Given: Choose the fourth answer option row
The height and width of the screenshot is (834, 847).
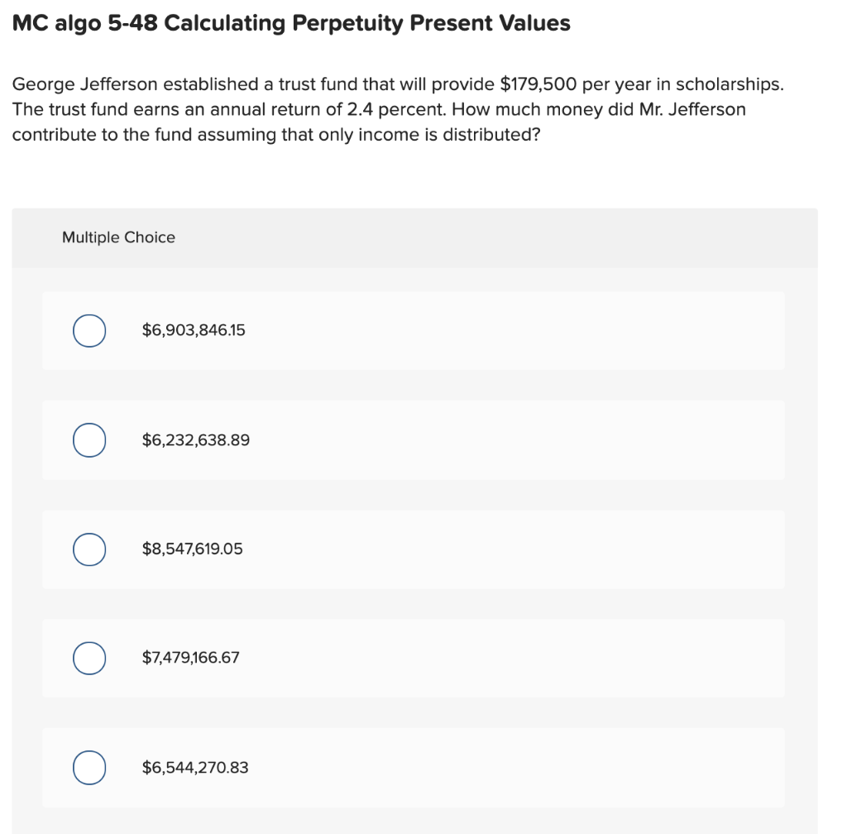Looking at the screenshot, I should pyautogui.click(x=414, y=658).
